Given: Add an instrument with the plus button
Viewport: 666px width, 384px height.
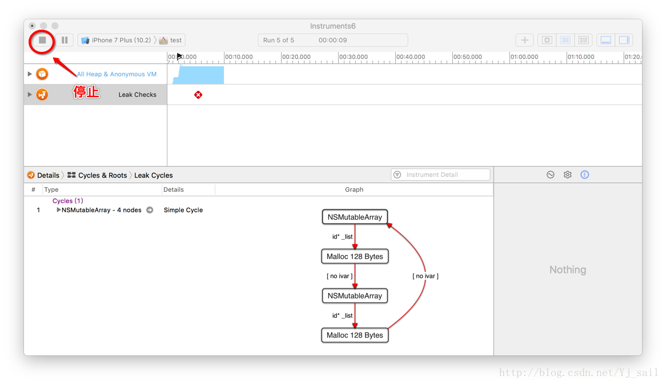Looking at the screenshot, I should (x=524, y=40).
